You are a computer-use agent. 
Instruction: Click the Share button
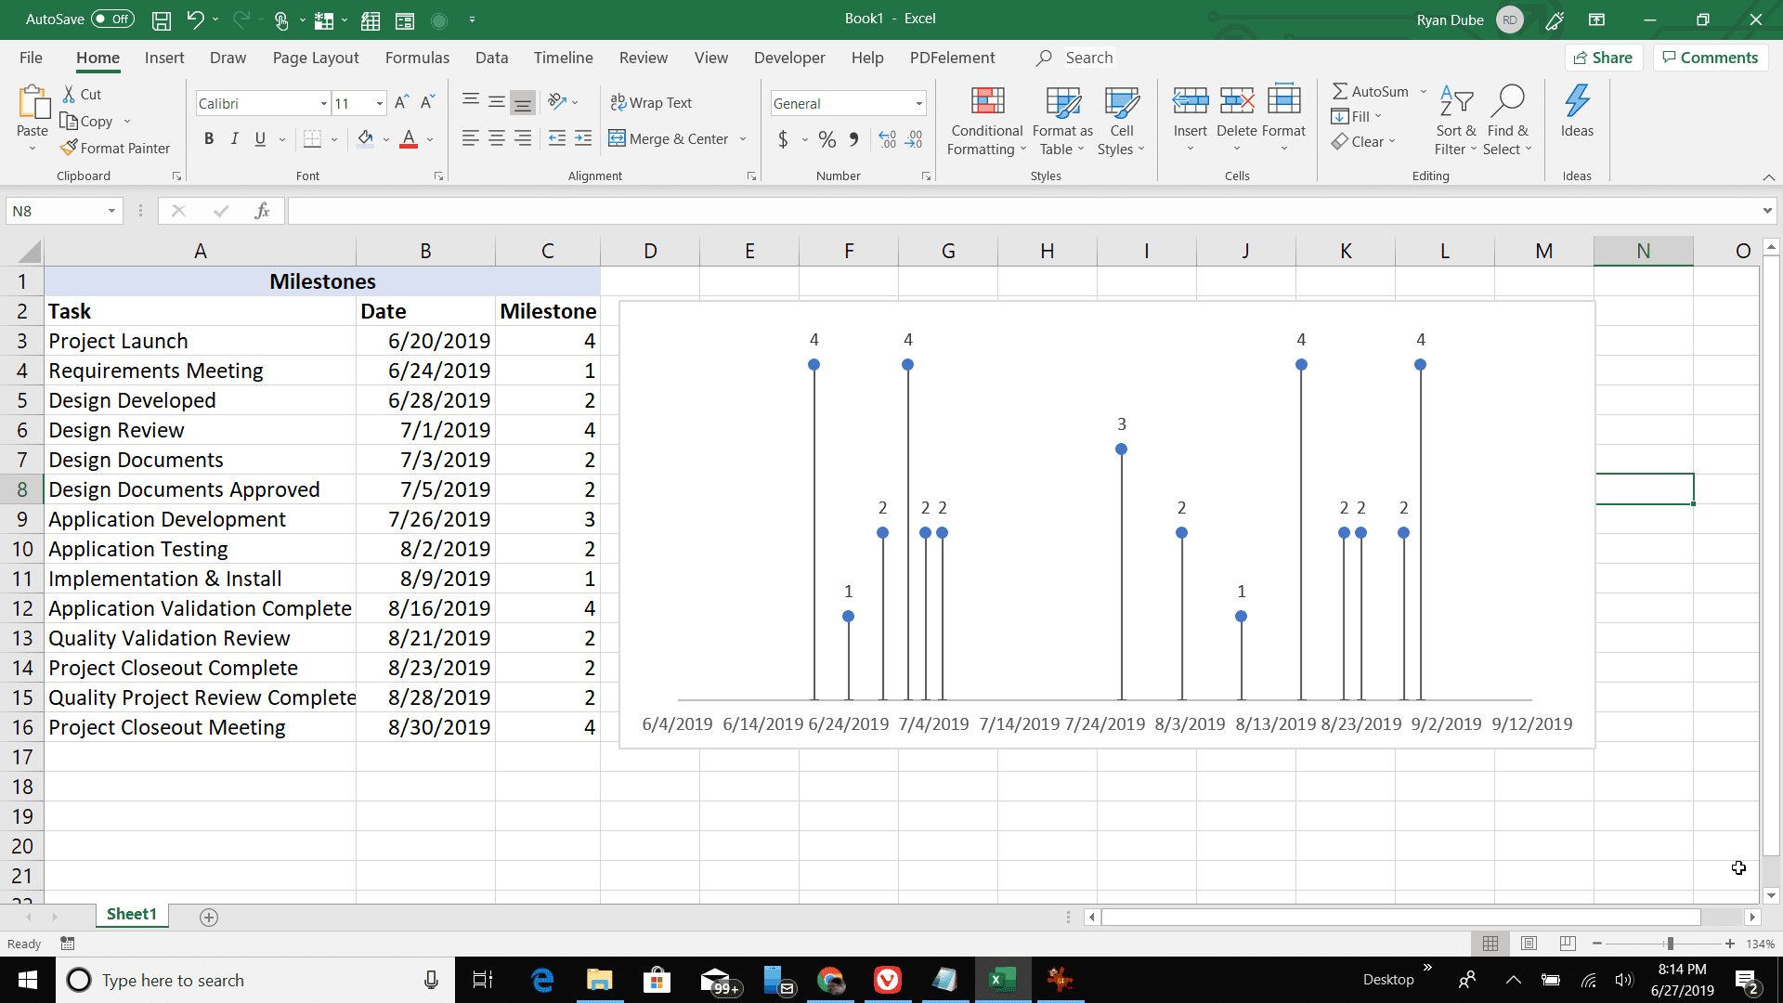tap(1607, 57)
